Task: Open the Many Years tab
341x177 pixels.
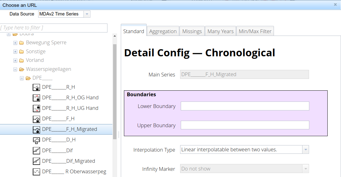Action: (x=220, y=31)
